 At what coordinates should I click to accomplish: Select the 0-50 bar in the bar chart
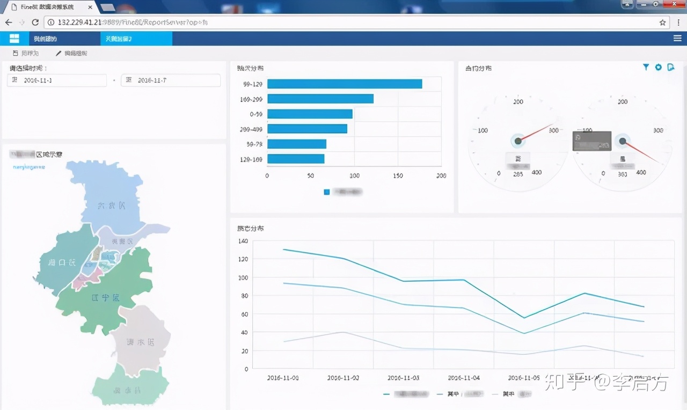310,114
